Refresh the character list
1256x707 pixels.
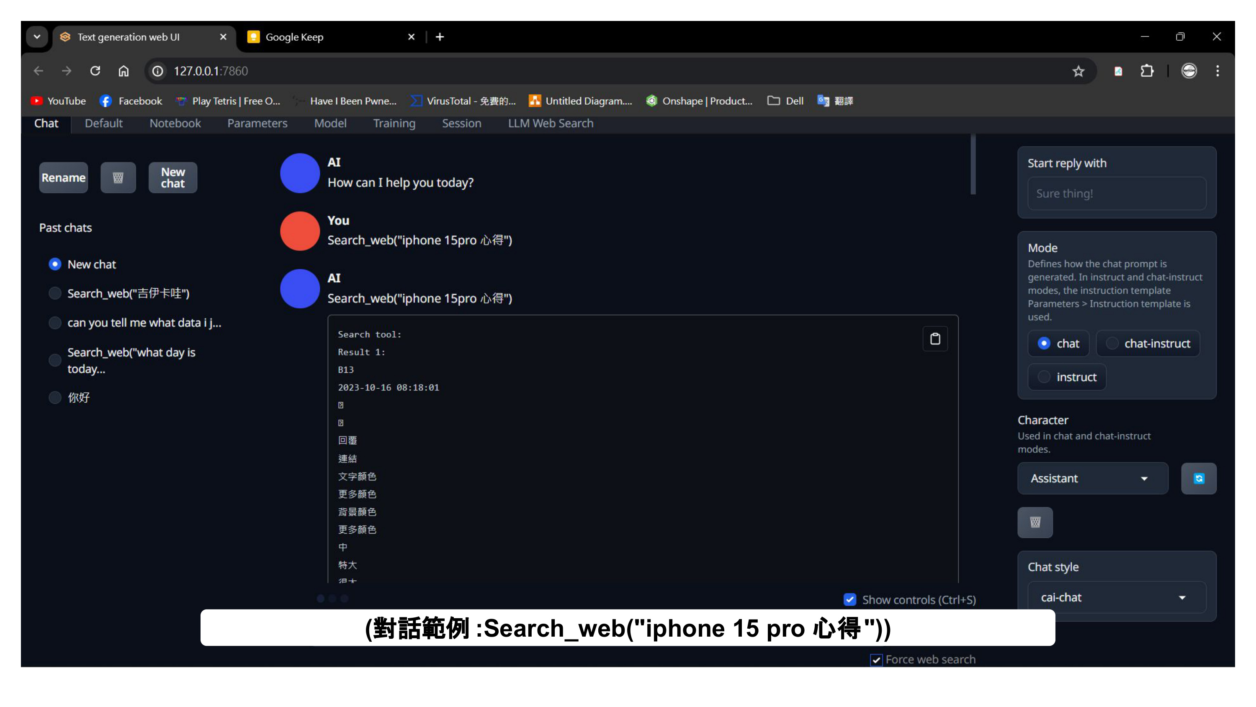(1199, 478)
